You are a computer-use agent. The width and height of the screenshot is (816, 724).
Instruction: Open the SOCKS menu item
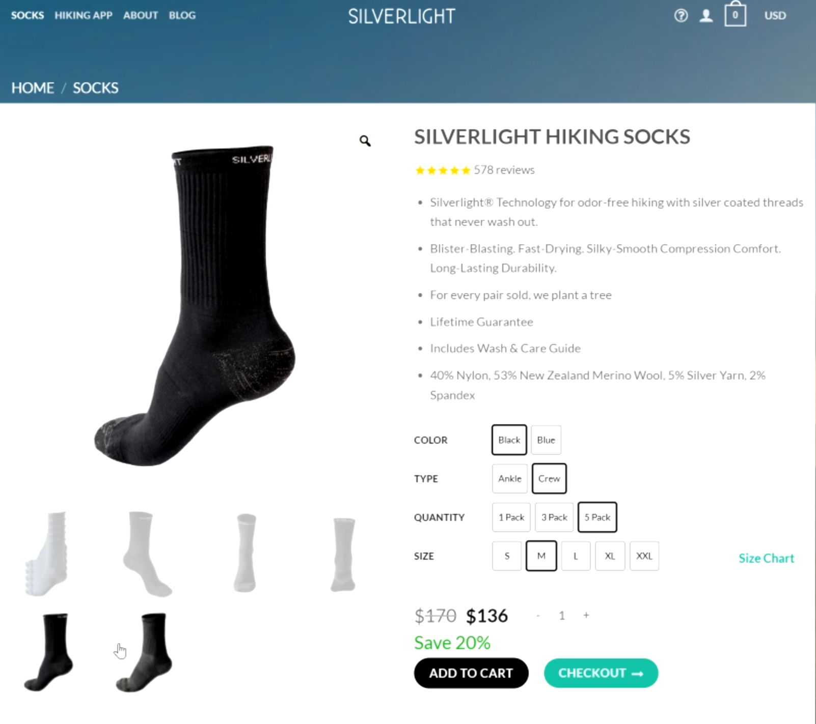point(28,15)
